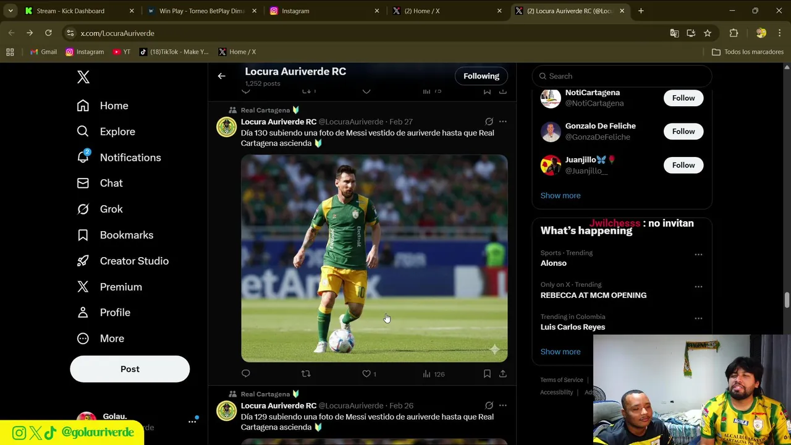Open the Todos los marcadores folder
791x445 pixels.
click(748, 52)
